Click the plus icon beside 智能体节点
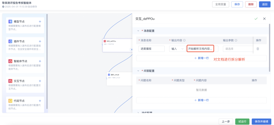This screenshot has width=274, height=125. click(x=40, y=61)
